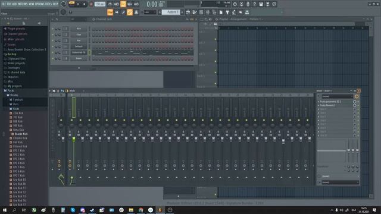Screen dimensions: 381x214
Task: Open the Mixer view icon
Action: pyautogui.click(x=208, y=12)
